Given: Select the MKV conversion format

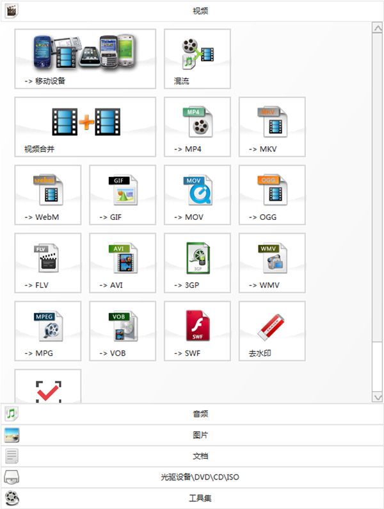Looking at the screenshot, I should pos(272,126).
